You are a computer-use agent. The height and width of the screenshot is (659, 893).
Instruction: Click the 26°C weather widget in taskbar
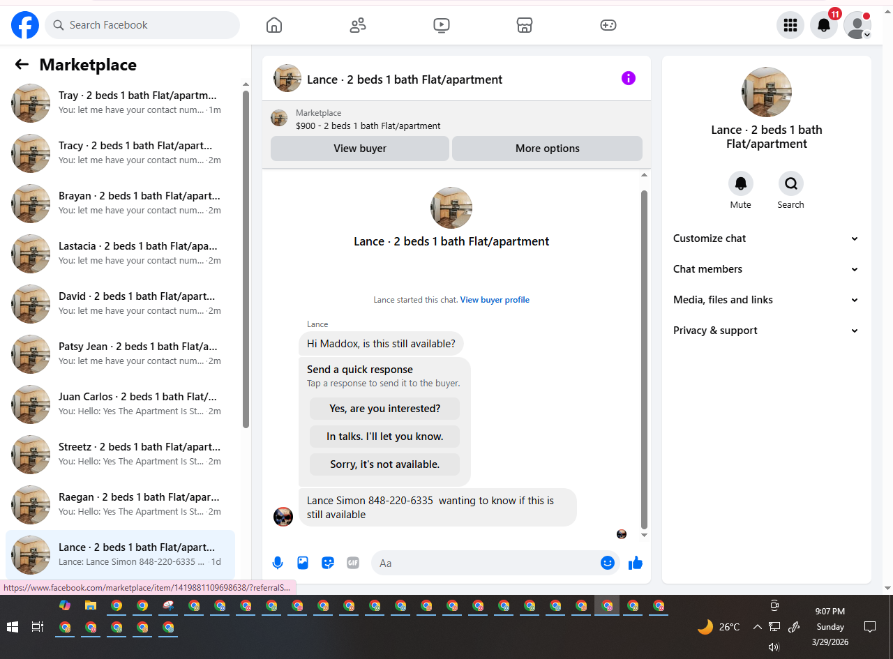719,627
